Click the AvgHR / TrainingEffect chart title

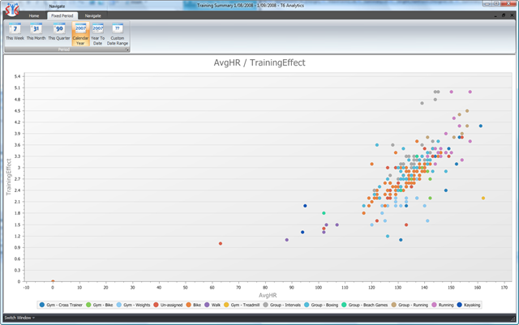point(259,62)
